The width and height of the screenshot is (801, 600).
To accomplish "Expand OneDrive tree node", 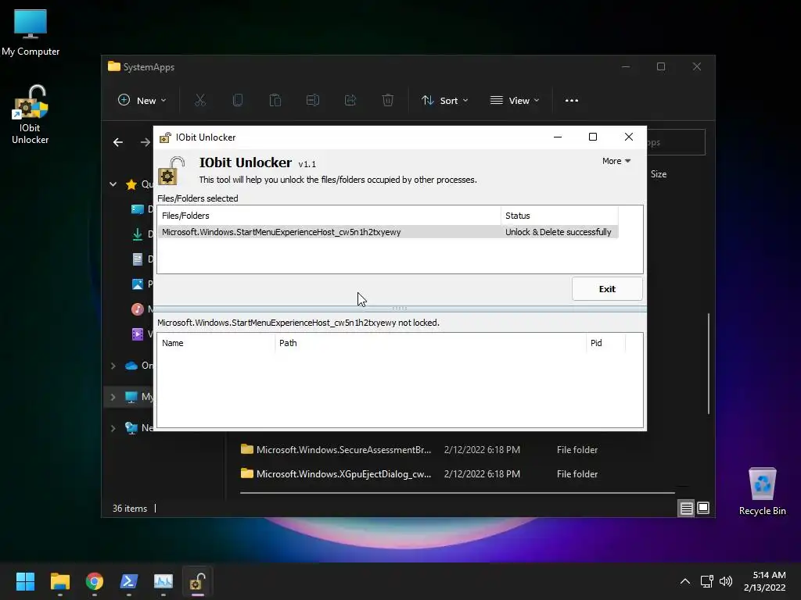I will [113, 366].
